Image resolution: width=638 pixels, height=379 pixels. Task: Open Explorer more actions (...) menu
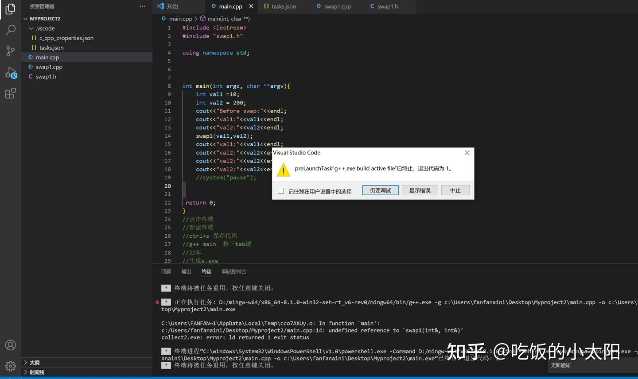pyautogui.click(x=142, y=6)
